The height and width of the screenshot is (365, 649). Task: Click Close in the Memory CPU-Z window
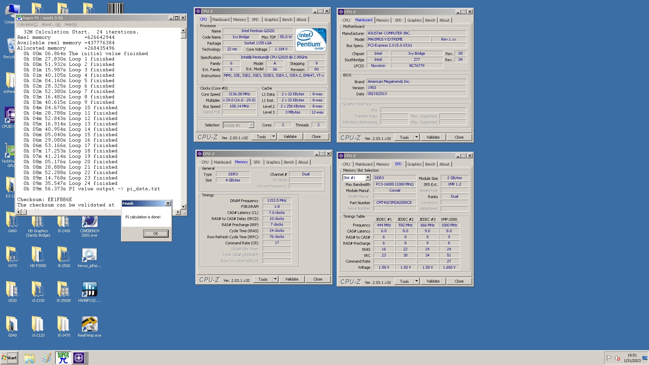318,279
